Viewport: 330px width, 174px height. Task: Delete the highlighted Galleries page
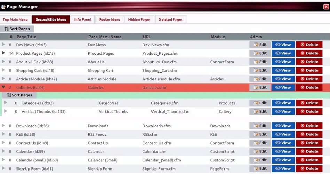pyautogui.click(x=309, y=88)
